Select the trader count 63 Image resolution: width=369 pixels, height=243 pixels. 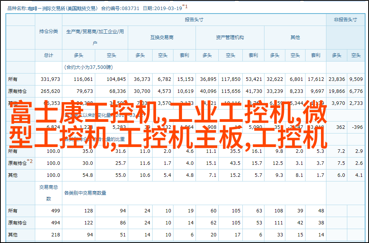pos(259,211)
